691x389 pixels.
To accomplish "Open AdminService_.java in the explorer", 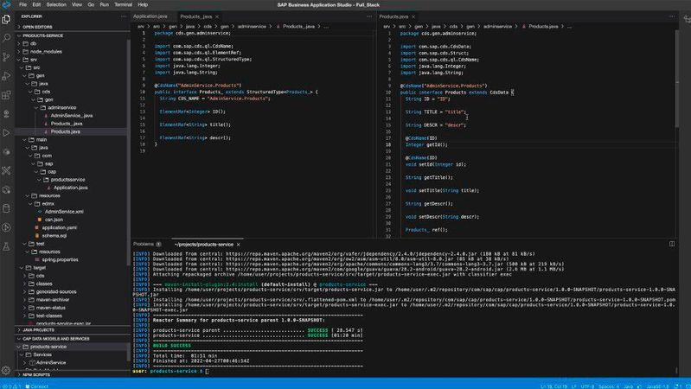I will tap(72, 116).
